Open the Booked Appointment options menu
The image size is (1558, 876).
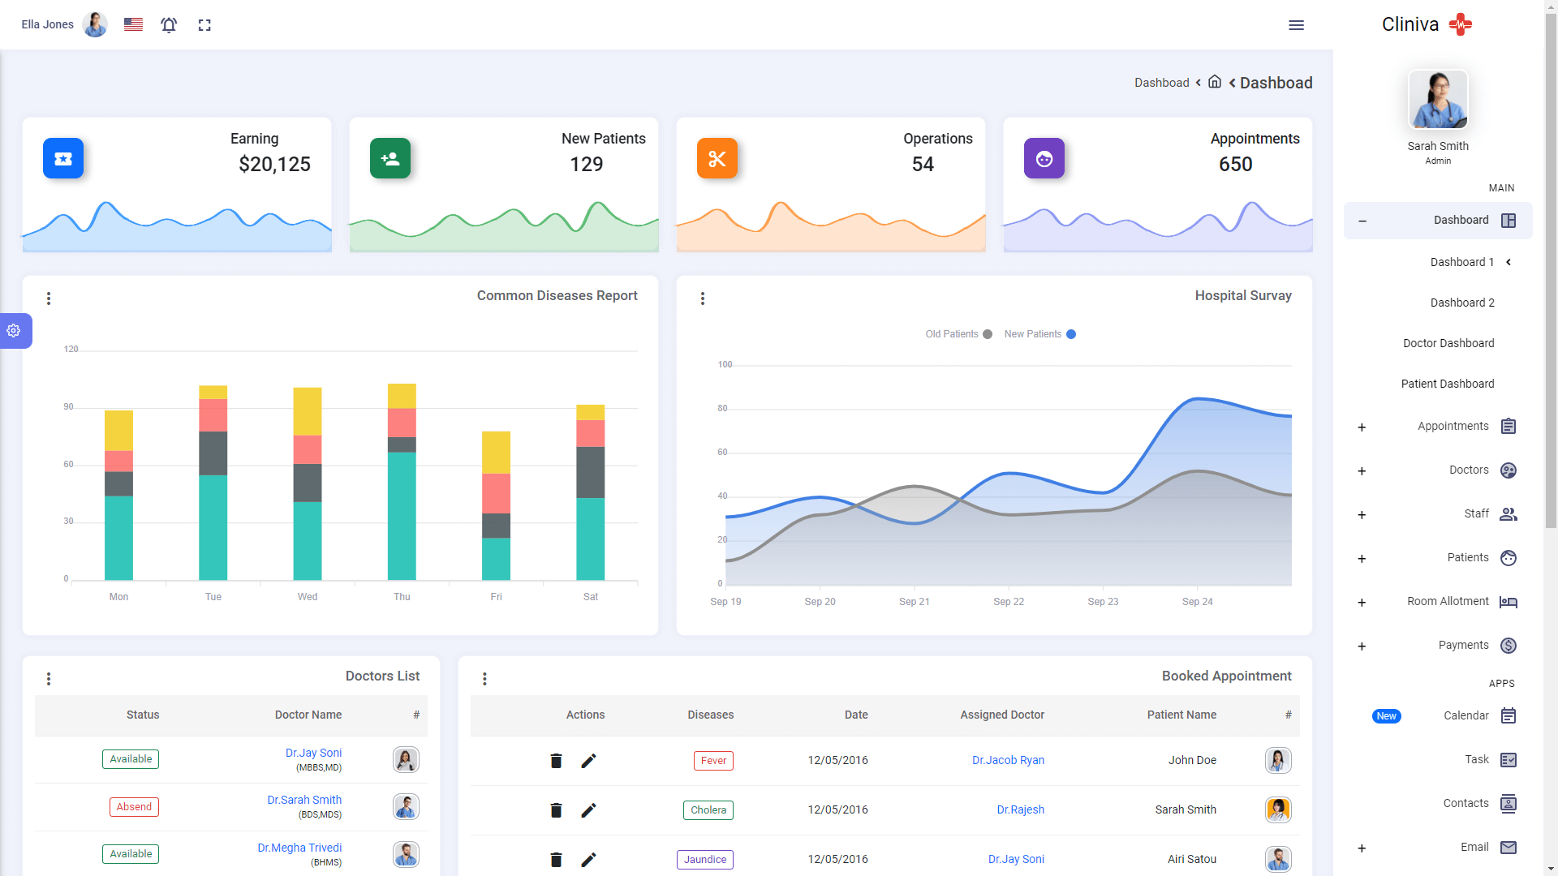click(484, 679)
